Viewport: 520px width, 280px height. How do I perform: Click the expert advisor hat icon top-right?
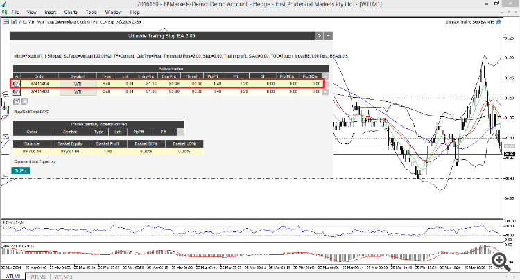point(499,22)
